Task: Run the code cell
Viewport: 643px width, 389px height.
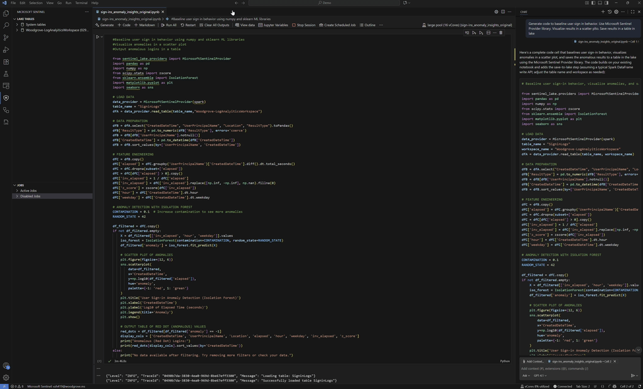Action: click(x=98, y=37)
